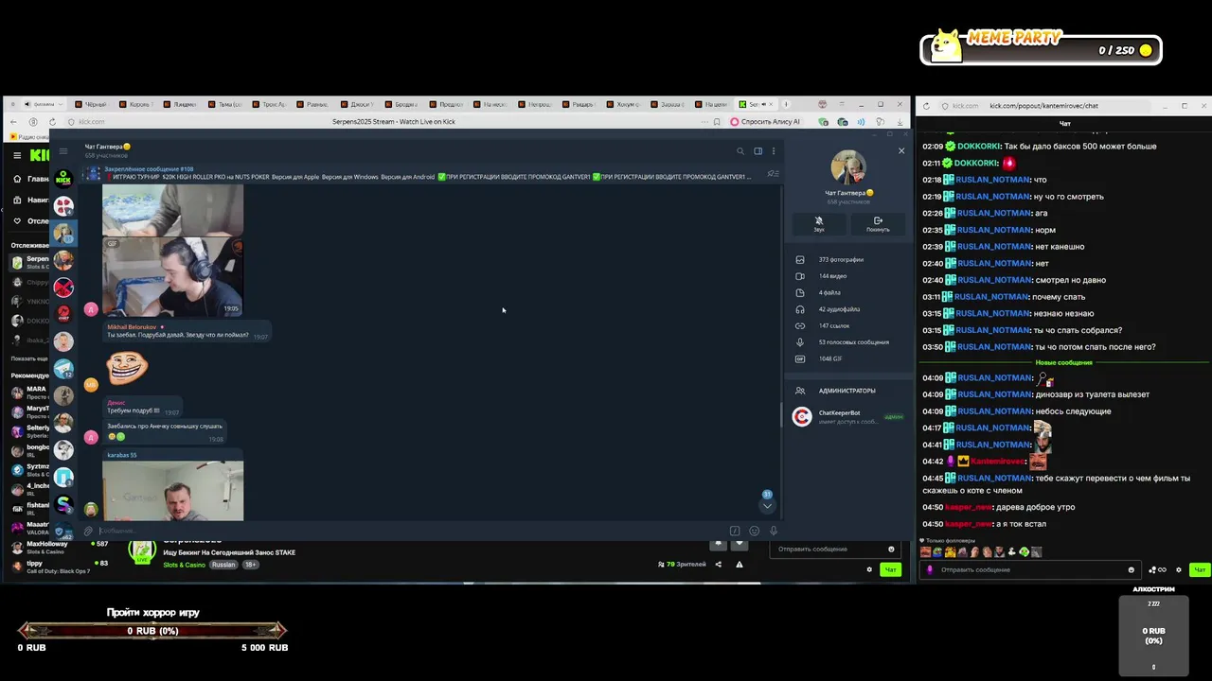1212x681 pixels.
Task: Click the Kick stream share icon
Action: click(718, 565)
